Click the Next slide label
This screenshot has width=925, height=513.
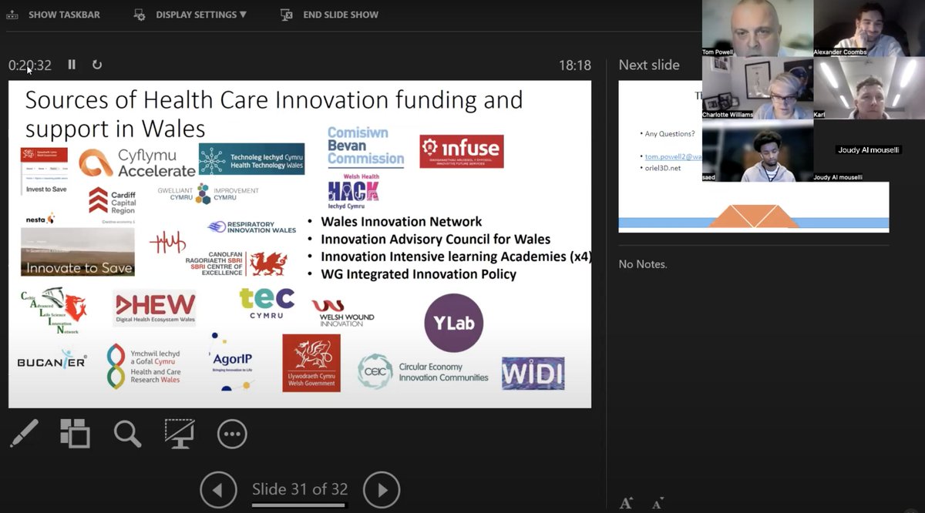click(x=649, y=65)
